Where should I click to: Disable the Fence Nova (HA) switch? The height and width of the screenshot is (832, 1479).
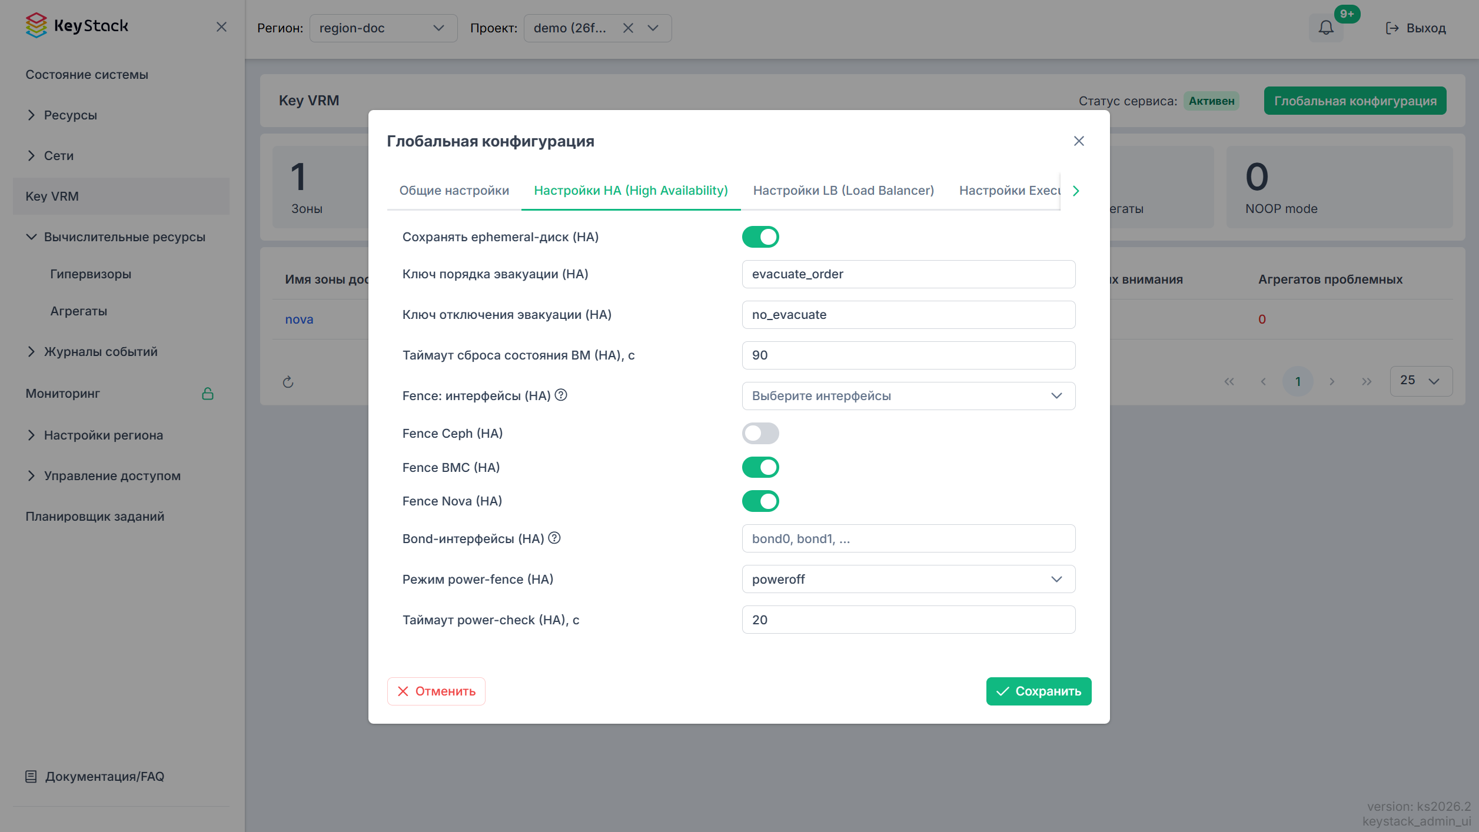pos(760,501)
